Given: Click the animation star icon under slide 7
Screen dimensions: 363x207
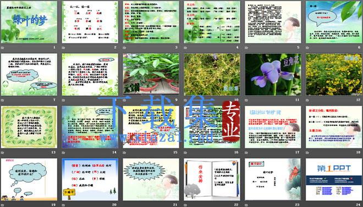Looking at the screenshot, I should coord(3,100).
